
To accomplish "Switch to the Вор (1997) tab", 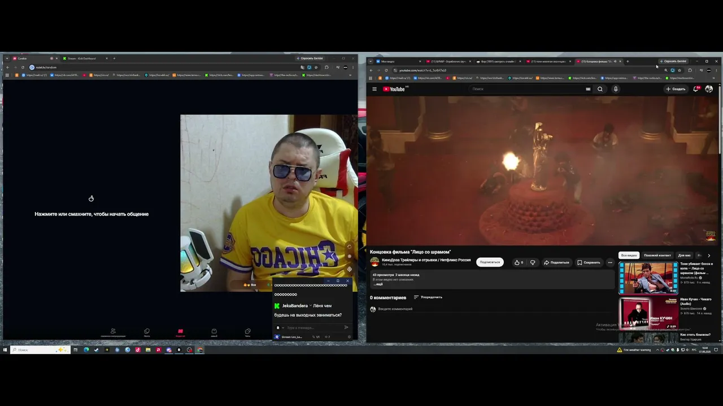I will tap(498, 61).
